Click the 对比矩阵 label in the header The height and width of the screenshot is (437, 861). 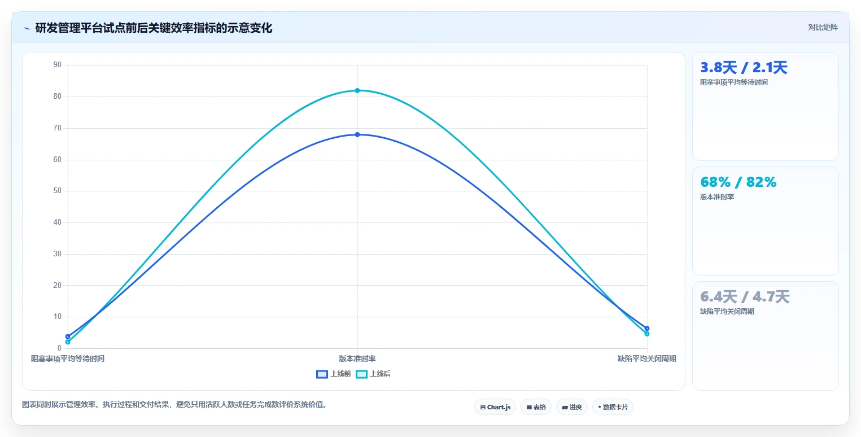click(x=823, y=27)
